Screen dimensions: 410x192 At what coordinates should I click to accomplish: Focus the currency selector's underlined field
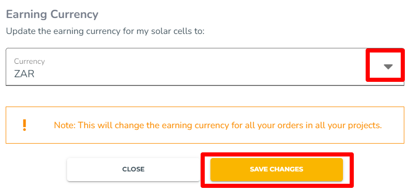tap(205, 67)
